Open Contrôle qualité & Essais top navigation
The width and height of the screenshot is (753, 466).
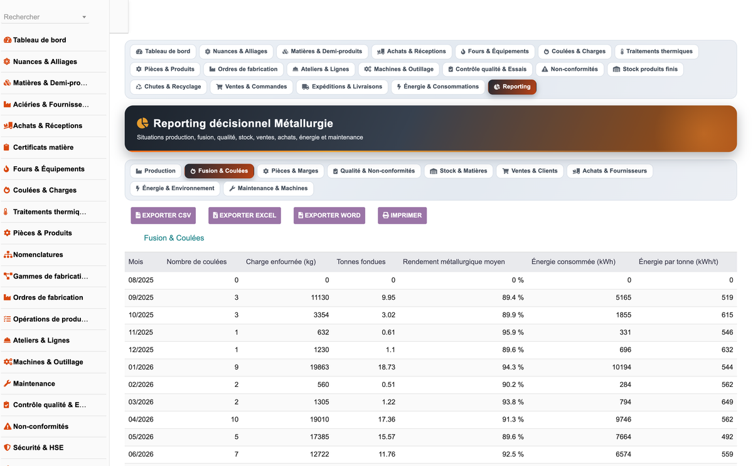tap(488, 69)
